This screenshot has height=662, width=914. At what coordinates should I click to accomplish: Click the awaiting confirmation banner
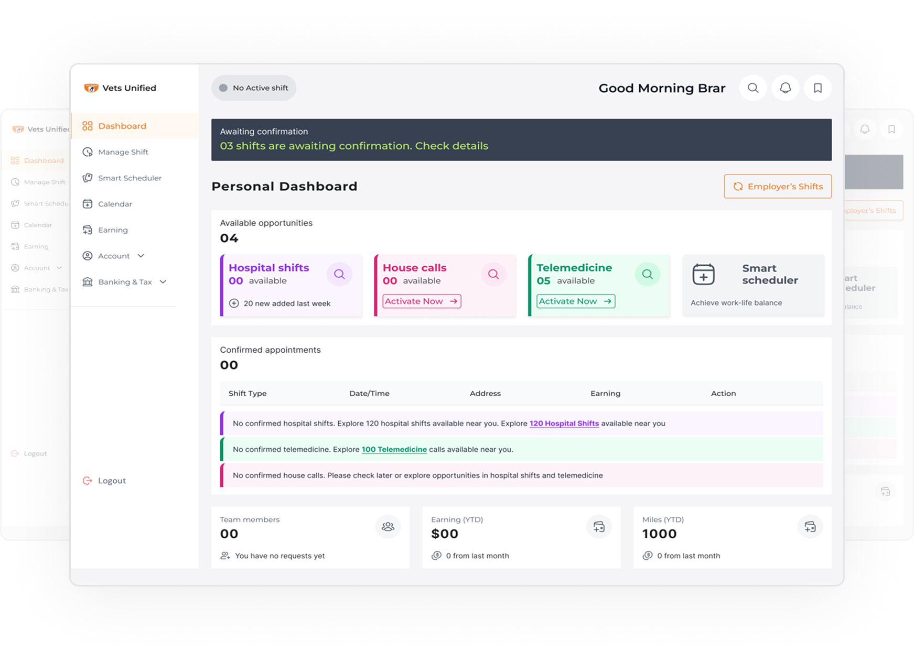(x=521, y=140)
